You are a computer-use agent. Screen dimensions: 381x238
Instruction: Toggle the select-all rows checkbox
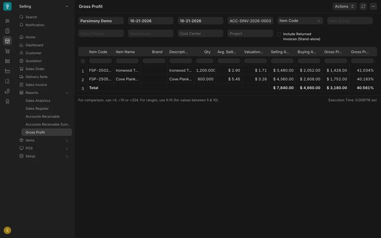pyautogui.click(x=83, y=61)
